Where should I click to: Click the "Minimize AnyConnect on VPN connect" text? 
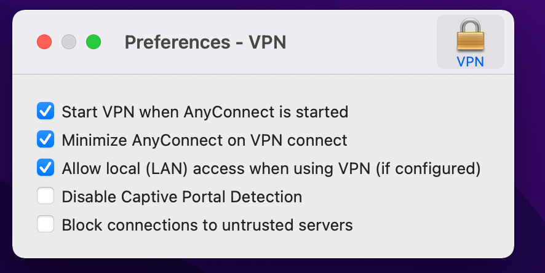coord(204,140)
